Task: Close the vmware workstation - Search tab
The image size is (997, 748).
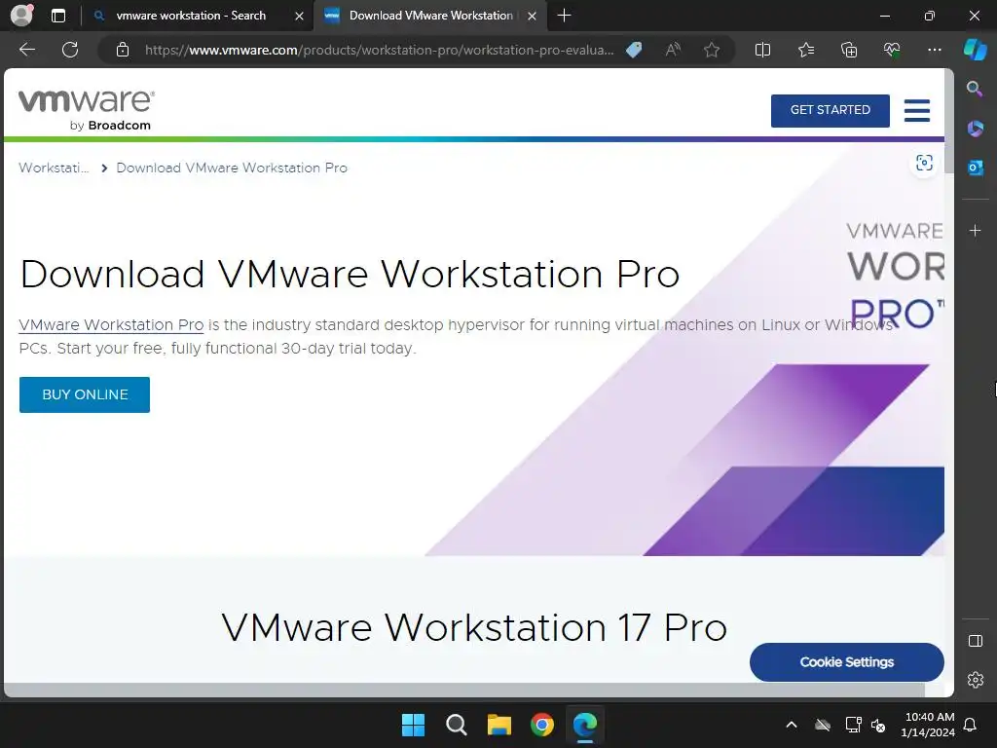Action: (x=299, y=16)
